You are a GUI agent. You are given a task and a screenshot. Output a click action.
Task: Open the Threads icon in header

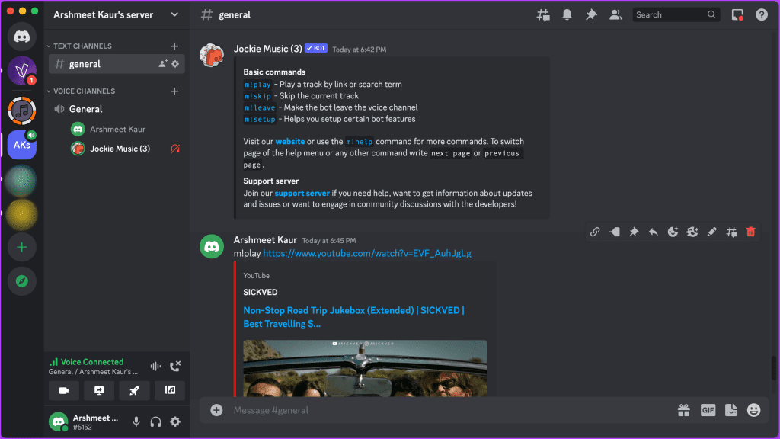tap(542, 15)
